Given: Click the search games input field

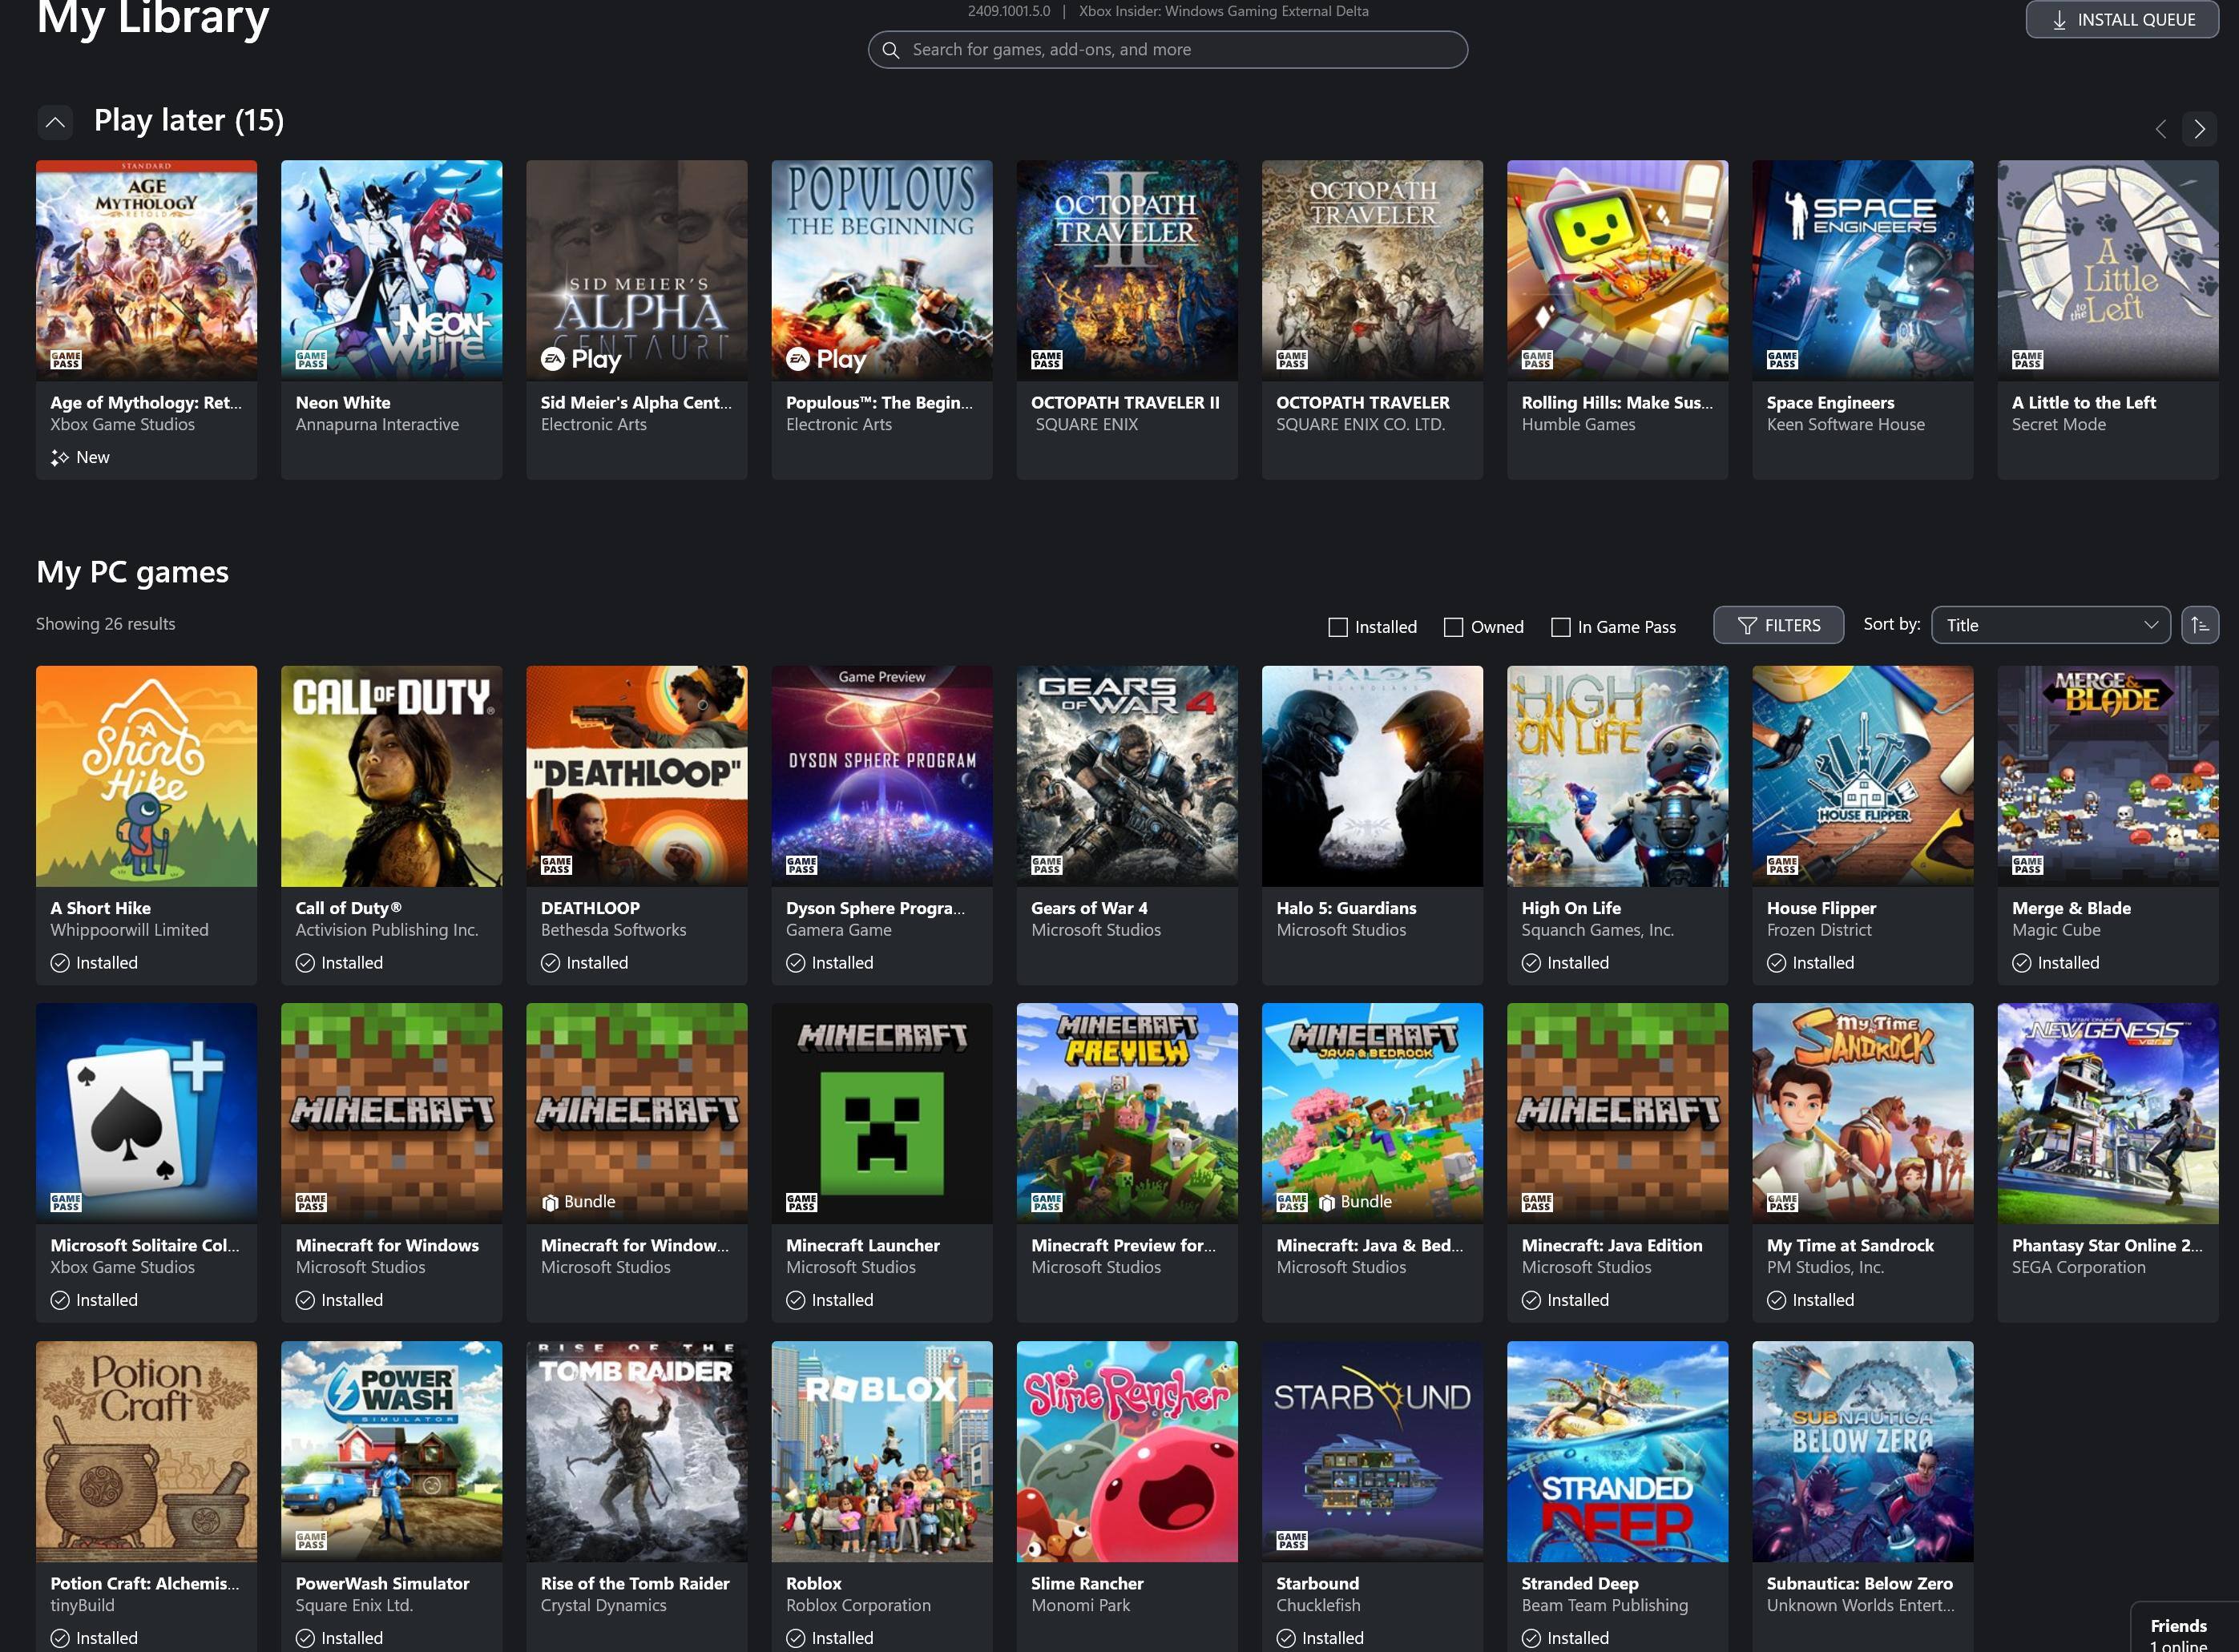Looking at the screenshot, I should [1180, 50].
